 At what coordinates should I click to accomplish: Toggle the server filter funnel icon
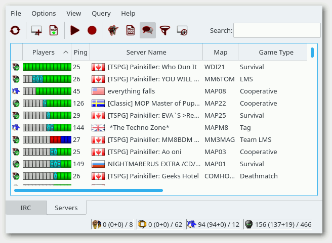[165, 30]
